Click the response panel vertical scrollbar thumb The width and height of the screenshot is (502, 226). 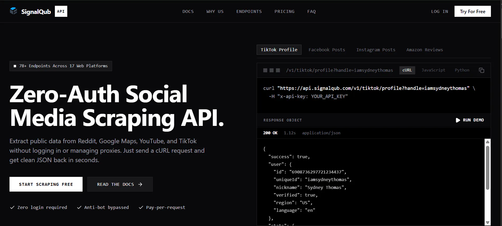(487, 168)
